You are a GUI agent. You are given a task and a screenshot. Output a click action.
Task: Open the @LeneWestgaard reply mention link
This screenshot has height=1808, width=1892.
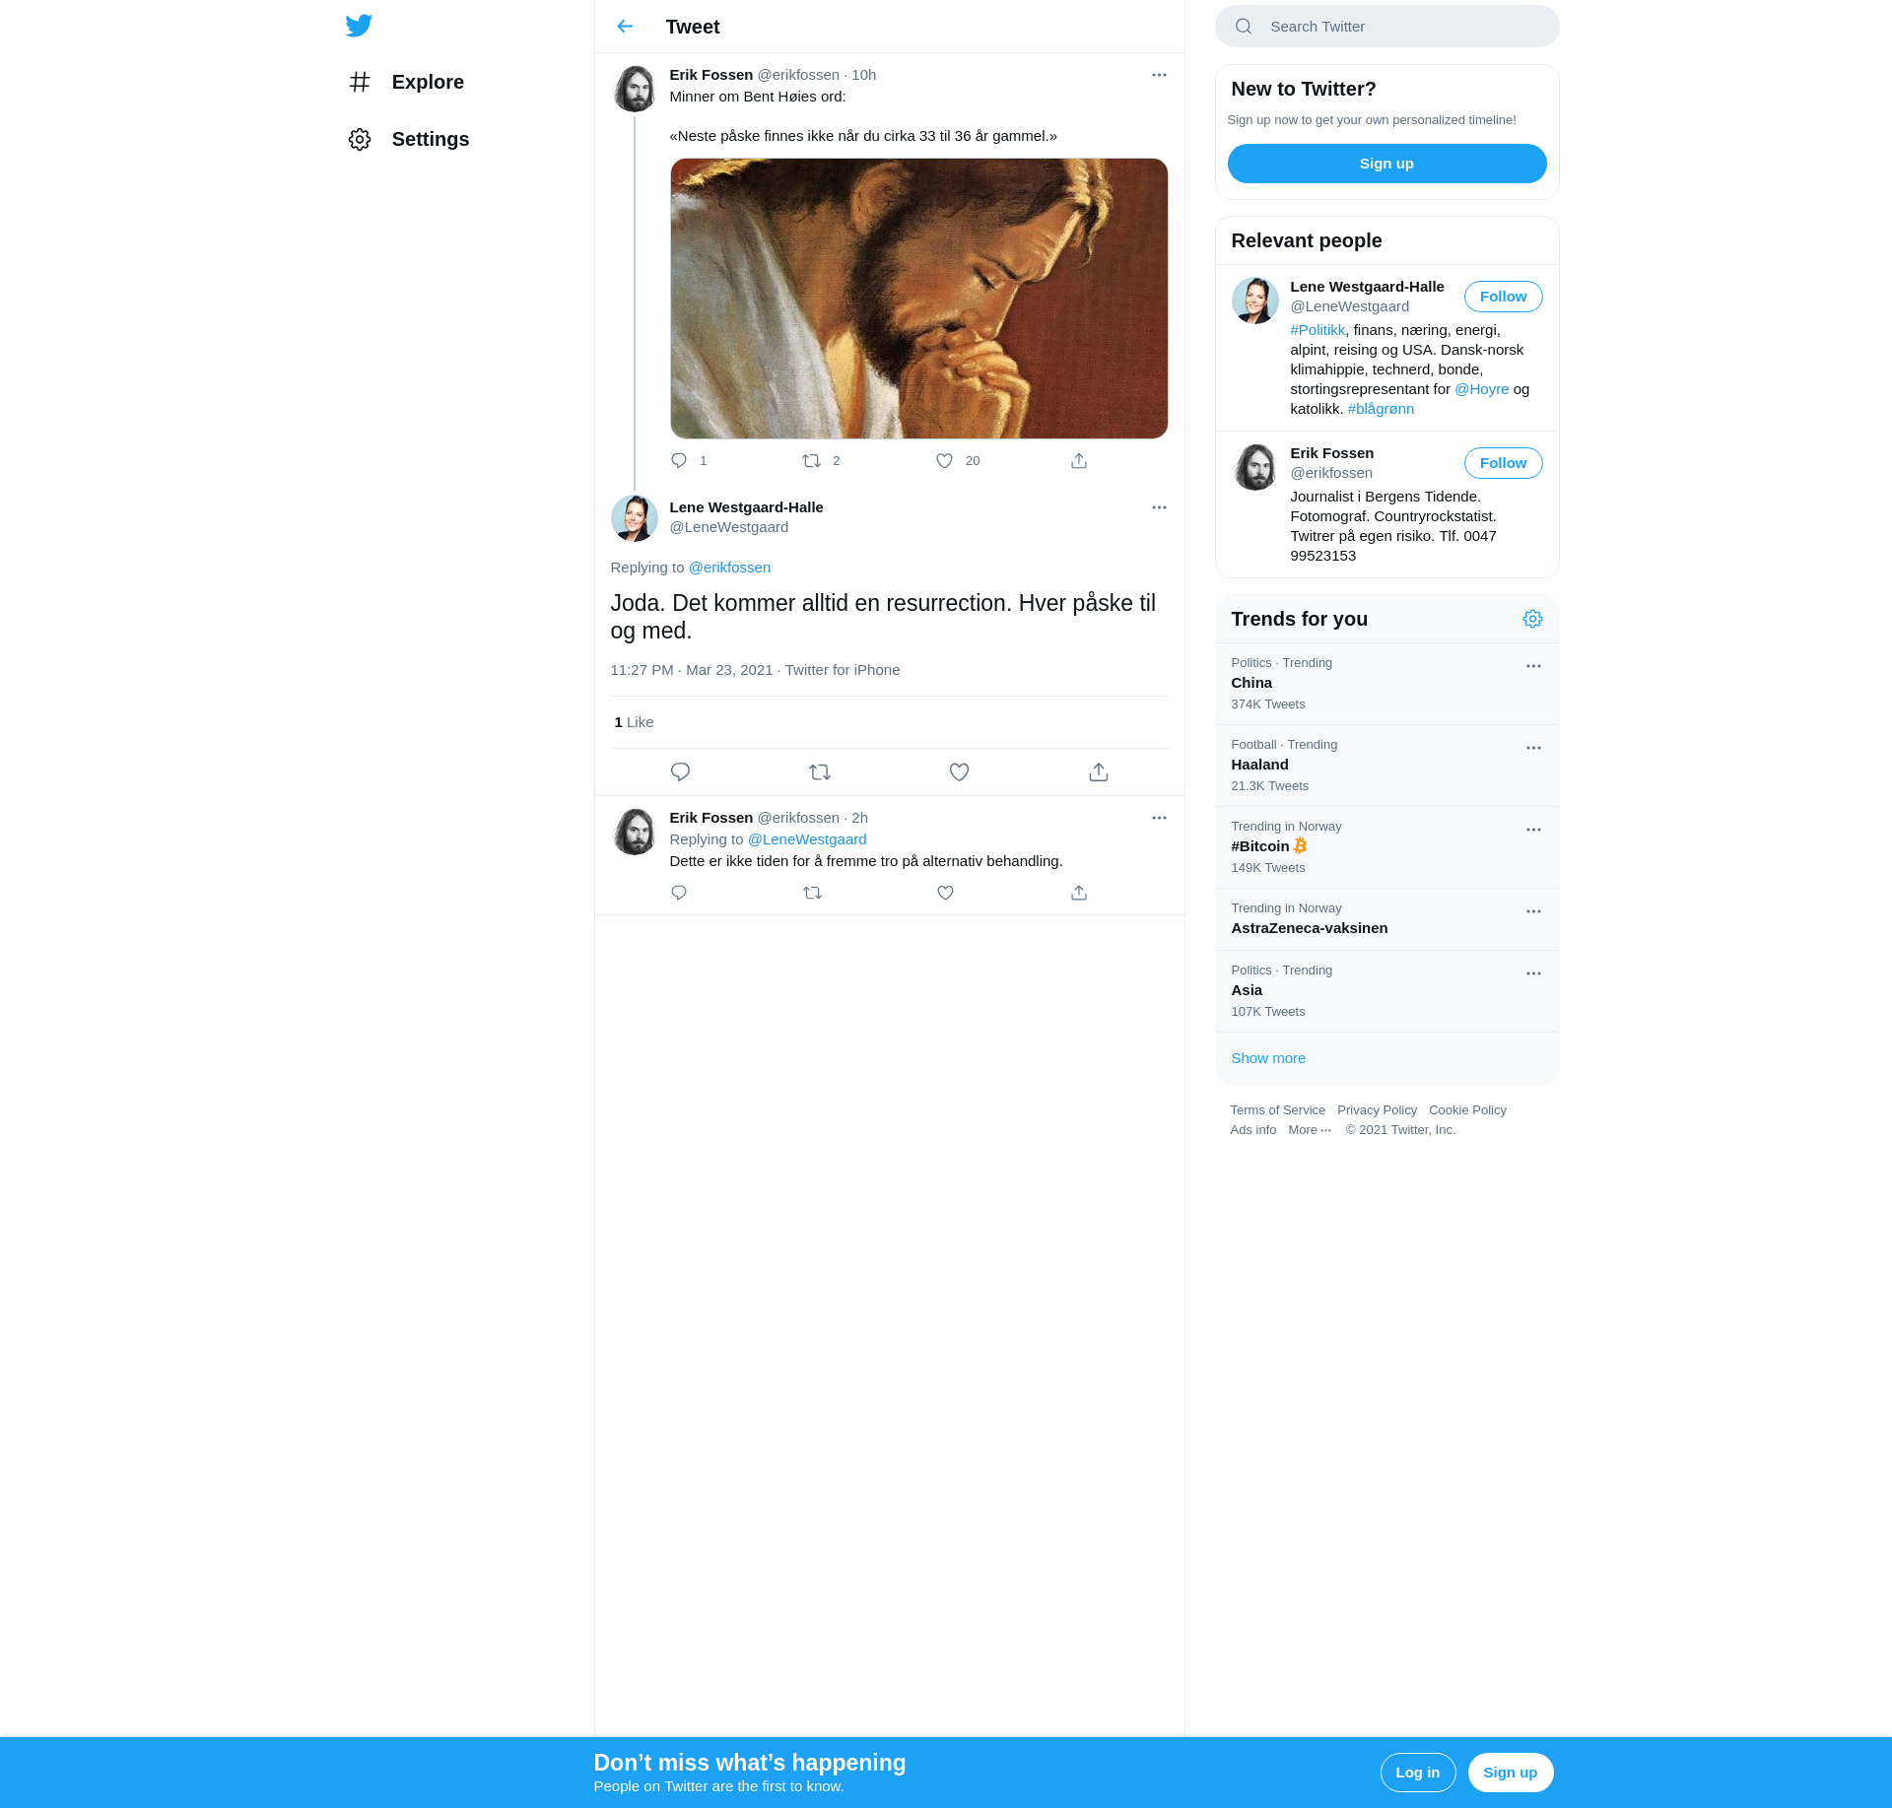(807, 839)
